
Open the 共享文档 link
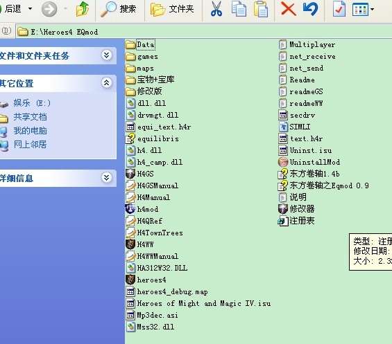tap(30, 117)
